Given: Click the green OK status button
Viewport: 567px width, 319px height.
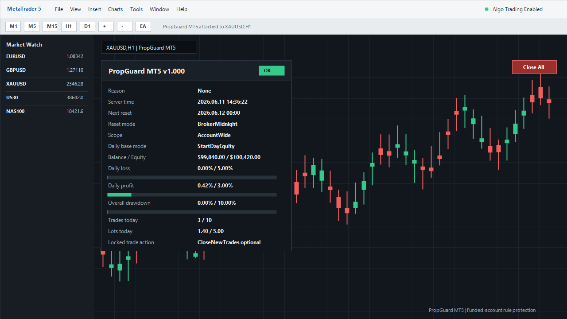Looking at the screenshot, I should click(x=272, y=71).
